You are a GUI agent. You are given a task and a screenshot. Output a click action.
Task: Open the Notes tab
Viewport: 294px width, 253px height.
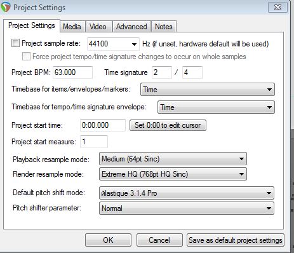(164, 27)
